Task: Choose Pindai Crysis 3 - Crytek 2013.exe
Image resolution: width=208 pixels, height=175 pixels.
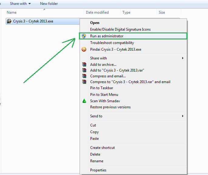Action: (x=133, y=49)
